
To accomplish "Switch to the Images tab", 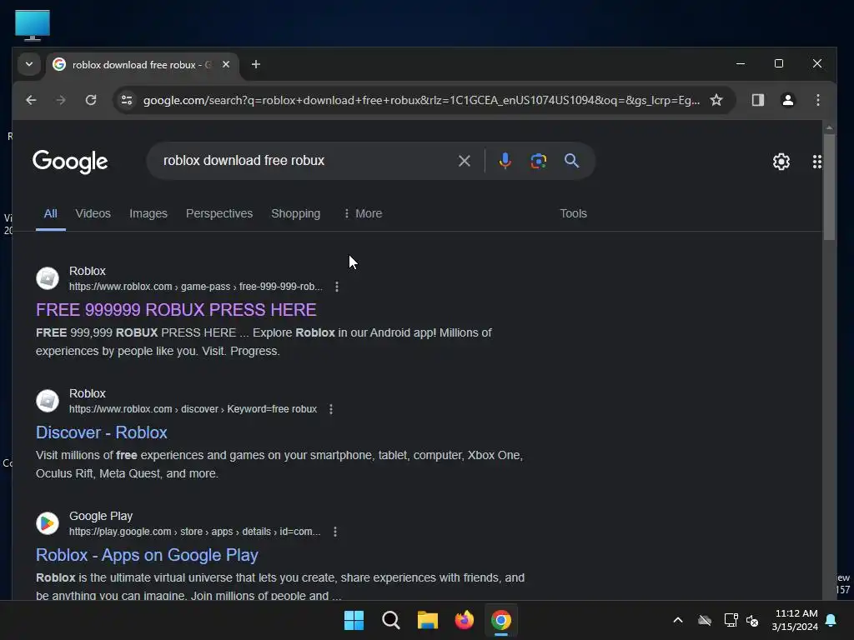I will pos(148,213).
